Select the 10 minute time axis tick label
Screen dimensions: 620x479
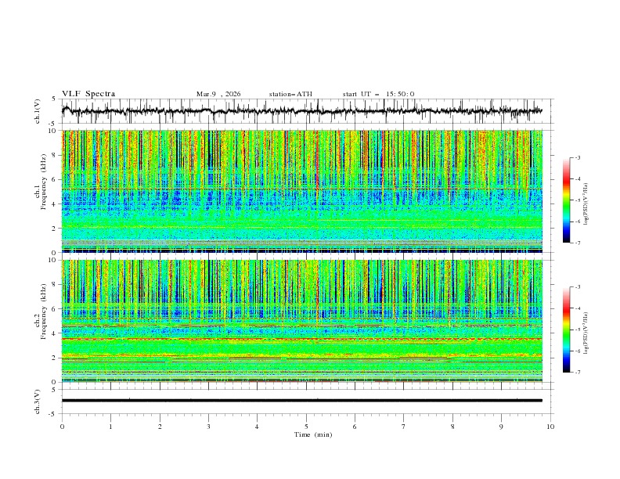click(x=550, y=427)
